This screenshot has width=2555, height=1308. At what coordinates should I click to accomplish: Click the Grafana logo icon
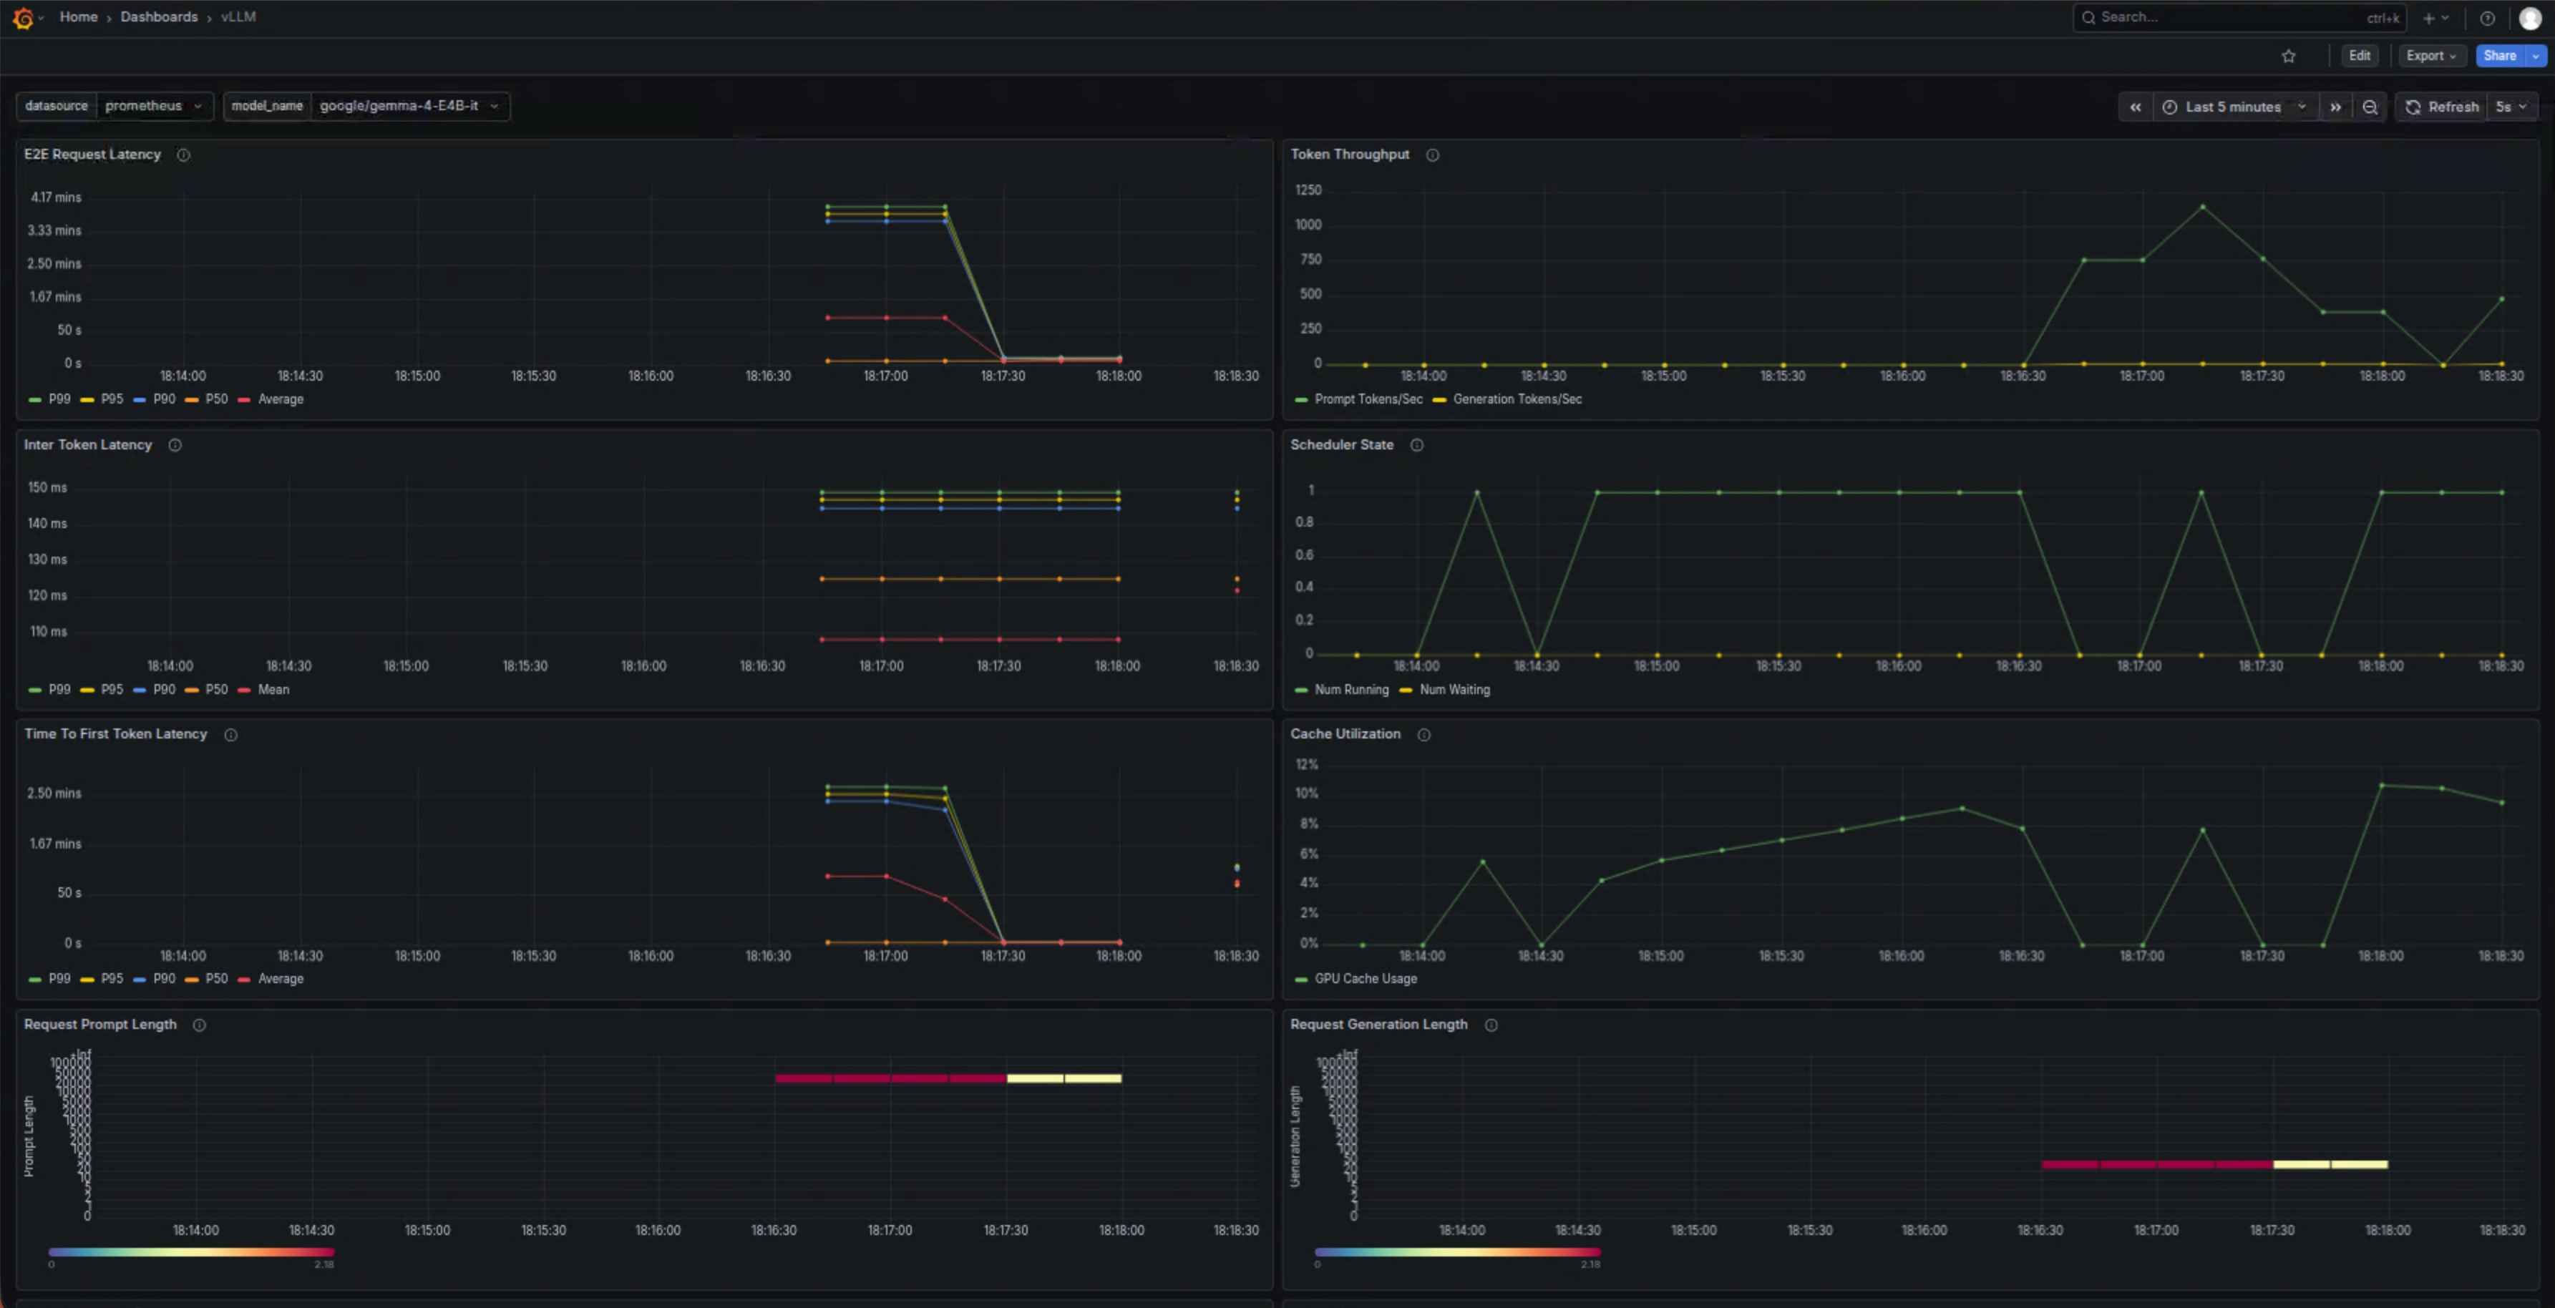(23, 18)
